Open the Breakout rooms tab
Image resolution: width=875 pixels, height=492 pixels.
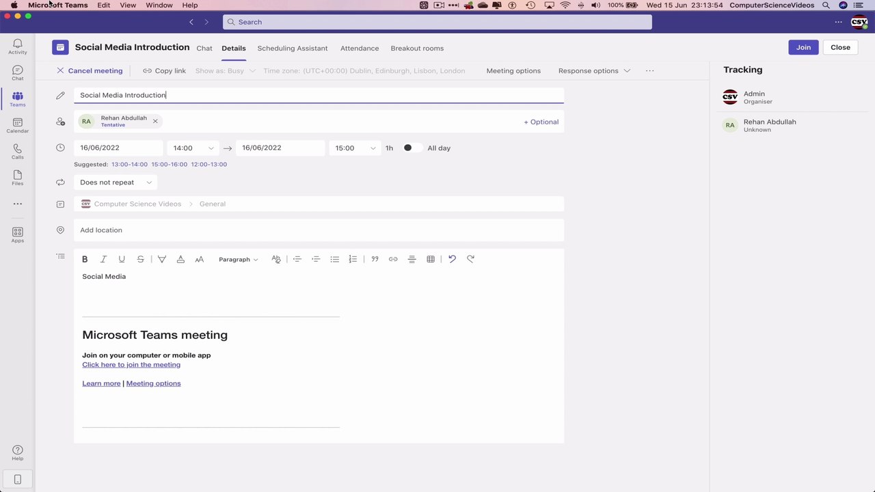(417, 49)
